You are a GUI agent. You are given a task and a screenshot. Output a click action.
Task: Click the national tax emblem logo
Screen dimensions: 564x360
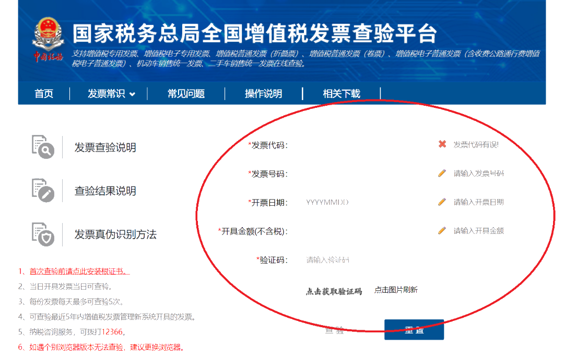pos(48,40)
